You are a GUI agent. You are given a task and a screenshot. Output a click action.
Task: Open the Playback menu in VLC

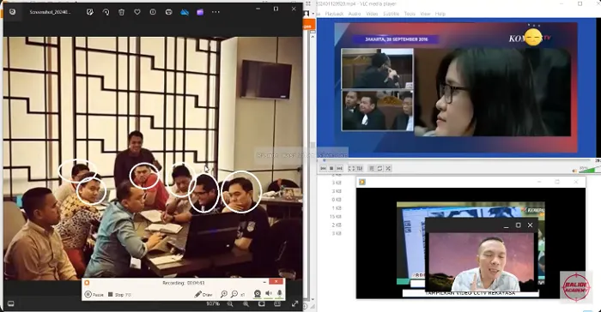(334, 14)
